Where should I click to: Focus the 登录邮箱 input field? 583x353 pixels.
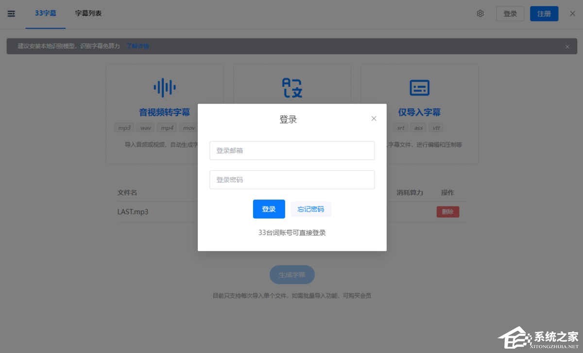pyautogui.click(x=292, y=151)
